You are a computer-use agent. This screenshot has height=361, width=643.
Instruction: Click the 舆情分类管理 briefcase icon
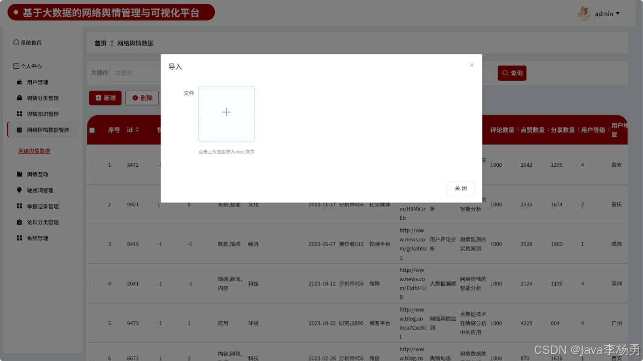pyautogui.click(x=19, y=98)
